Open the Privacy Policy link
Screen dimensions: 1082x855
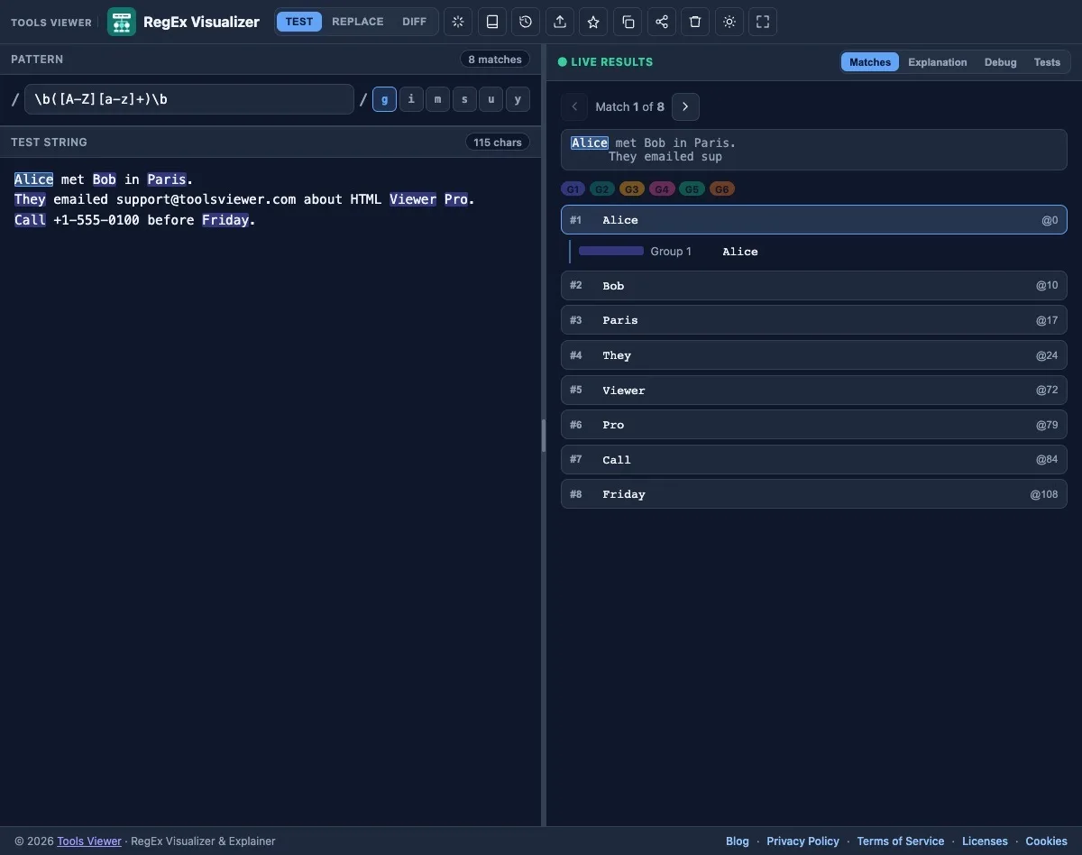point(802,841)
